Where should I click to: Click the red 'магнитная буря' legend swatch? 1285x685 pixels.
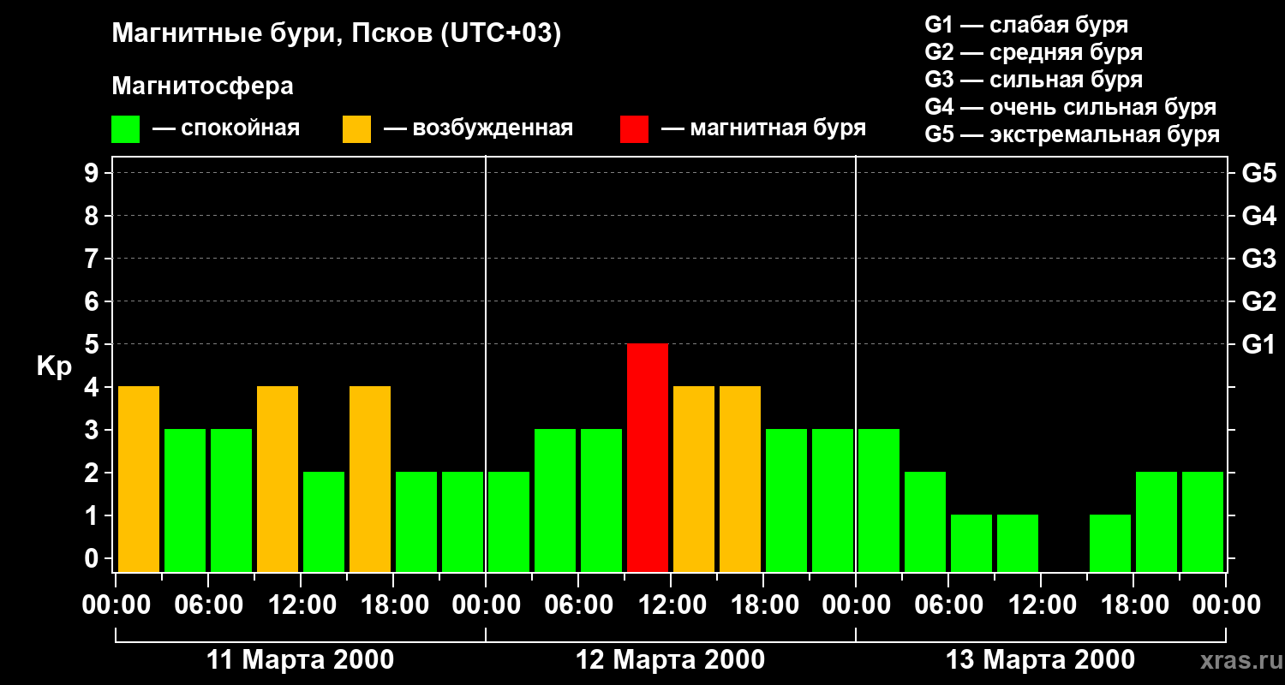(x=634, y=129)
